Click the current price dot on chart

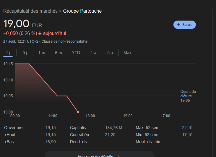point(78,112)
